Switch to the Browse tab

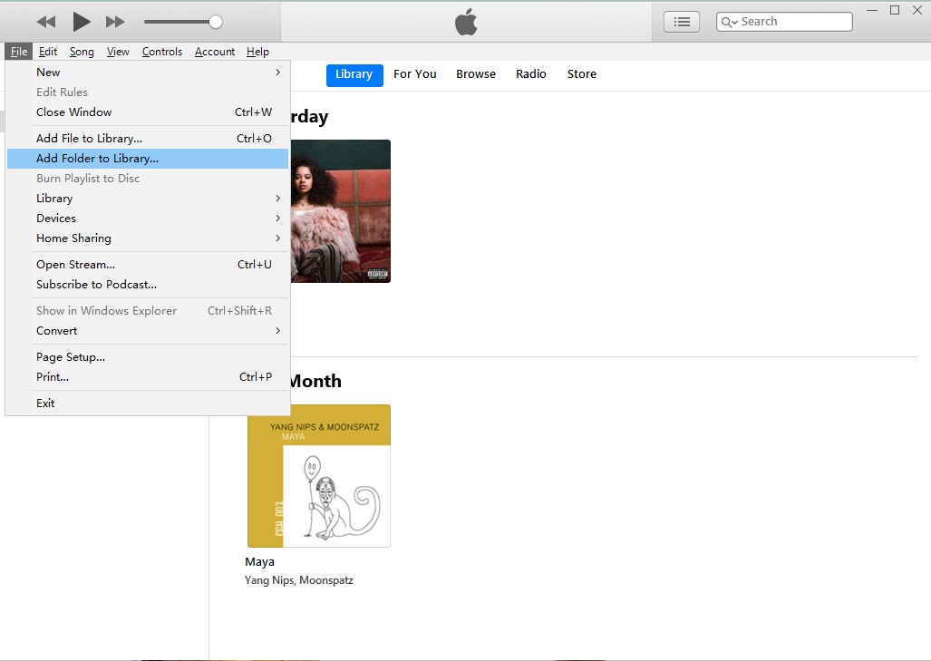(476, 74)
